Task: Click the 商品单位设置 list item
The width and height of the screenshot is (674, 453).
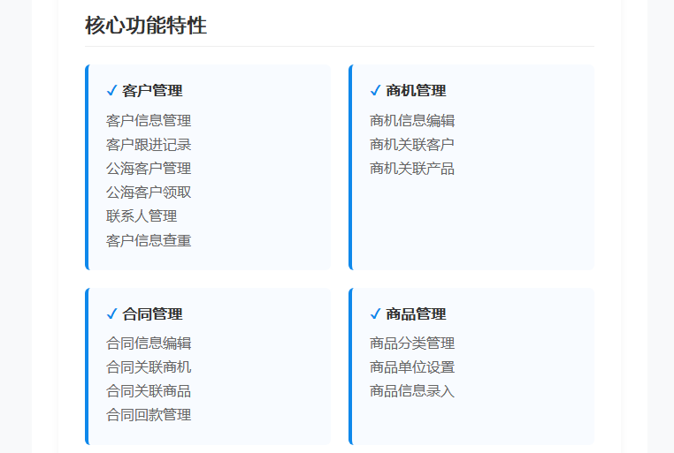Action: [412, 367]
